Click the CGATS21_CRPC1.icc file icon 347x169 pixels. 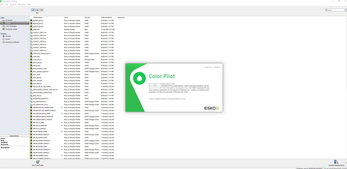31,32
